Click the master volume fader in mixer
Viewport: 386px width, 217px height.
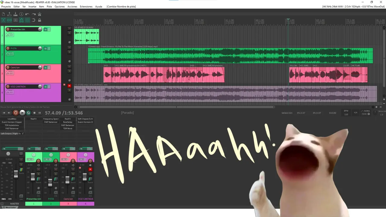[16, 174]
